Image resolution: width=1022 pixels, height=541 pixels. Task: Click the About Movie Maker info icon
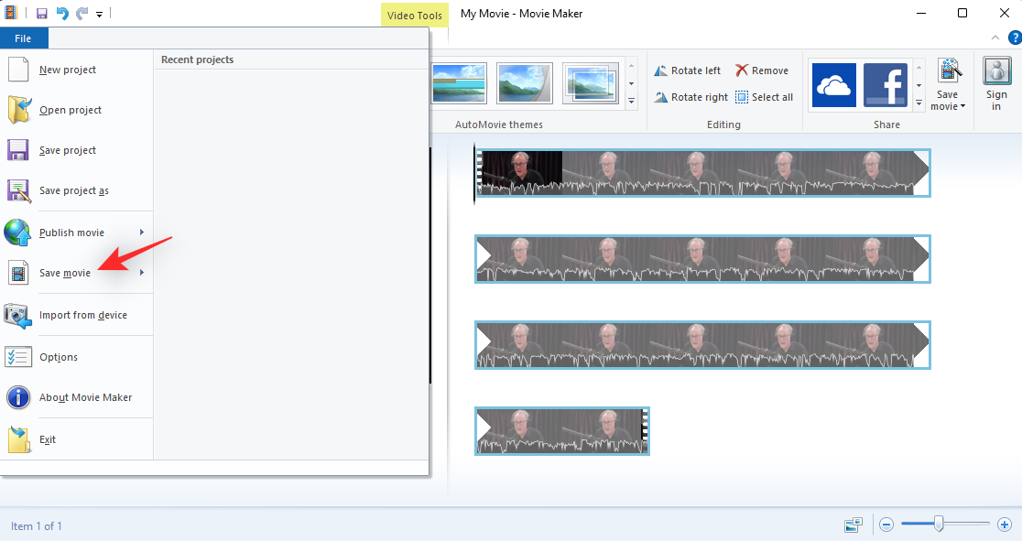click(18, 397)
